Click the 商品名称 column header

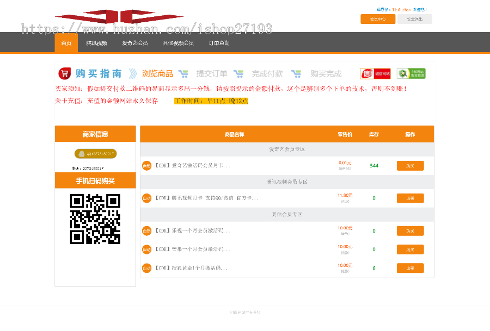234,134
